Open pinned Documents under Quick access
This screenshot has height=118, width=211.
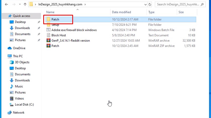23,34
